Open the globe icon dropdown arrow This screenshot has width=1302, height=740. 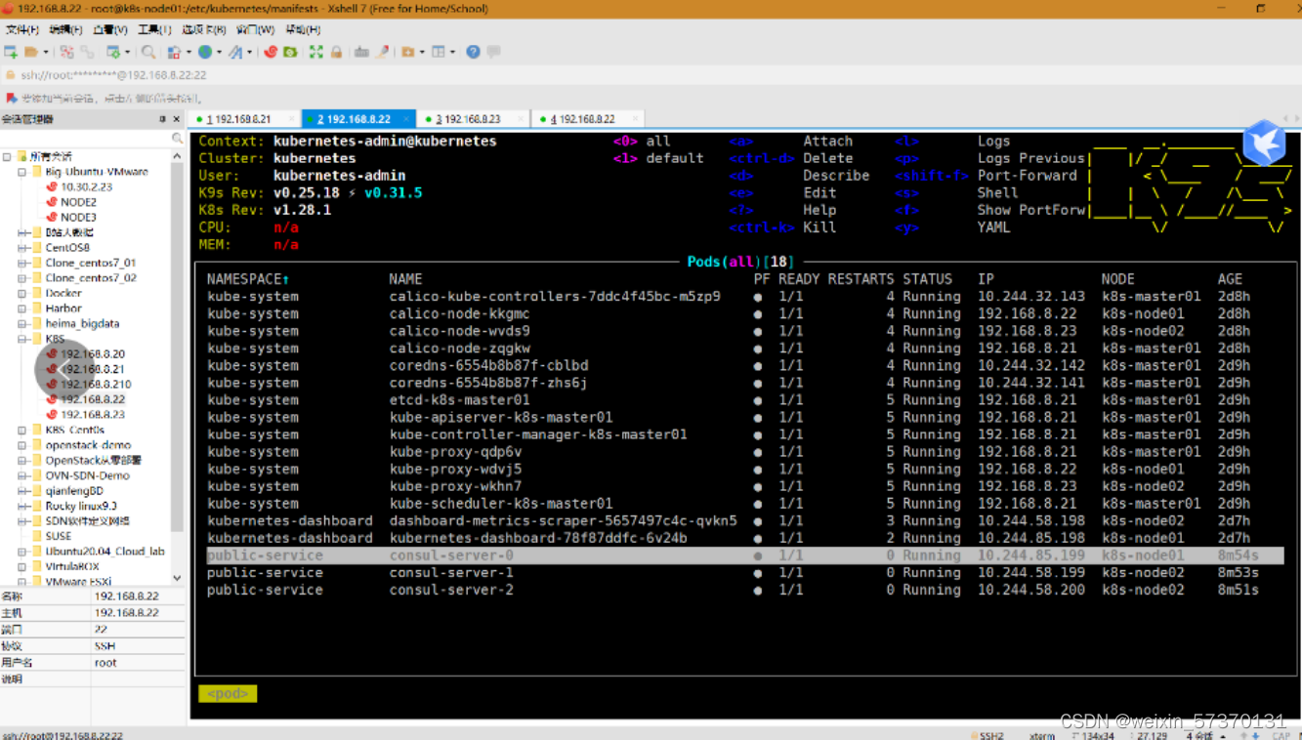click(x=219, y=52)
